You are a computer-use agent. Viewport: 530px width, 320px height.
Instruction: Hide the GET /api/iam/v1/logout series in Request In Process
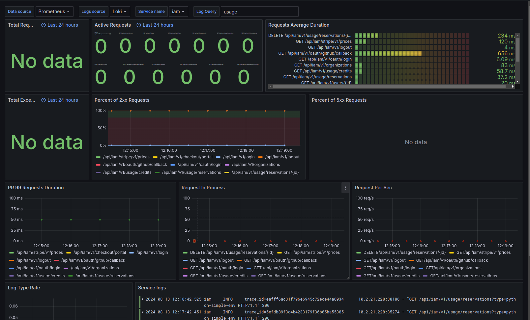click(212, 260)
